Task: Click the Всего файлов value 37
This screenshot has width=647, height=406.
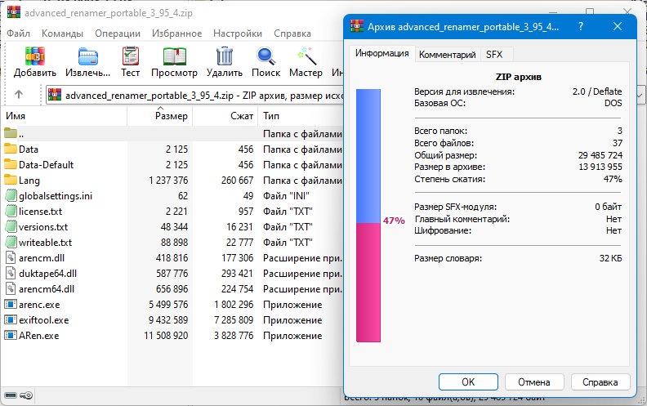Action: click(x=618, y=143)
